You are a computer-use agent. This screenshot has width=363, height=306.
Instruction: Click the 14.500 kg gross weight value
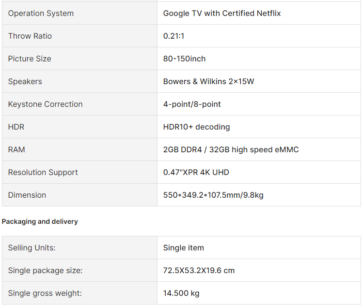pos(181,293)
